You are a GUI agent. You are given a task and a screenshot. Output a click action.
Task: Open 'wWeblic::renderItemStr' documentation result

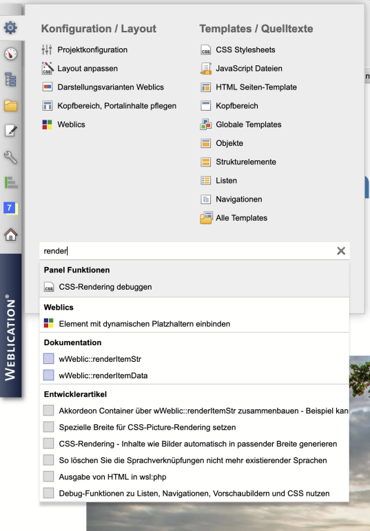pos(194,359)
